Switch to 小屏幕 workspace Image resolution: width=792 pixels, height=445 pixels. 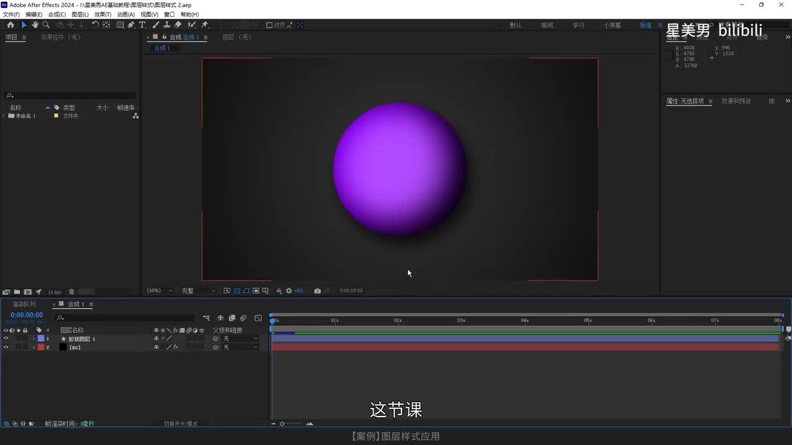[x=613, y=25]
